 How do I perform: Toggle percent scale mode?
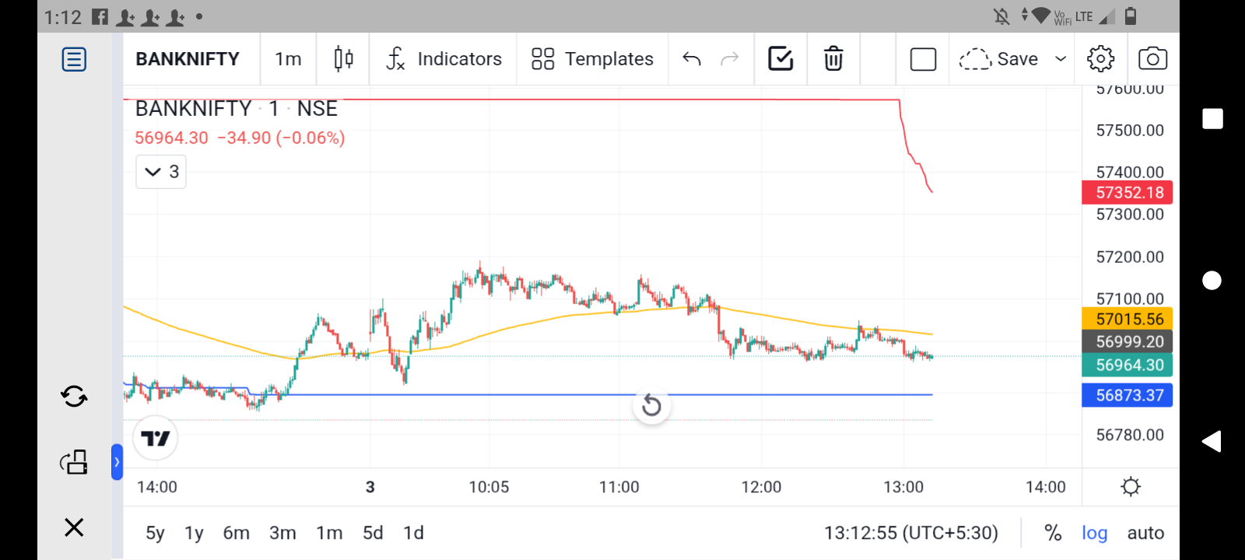tap(1053, 533)
